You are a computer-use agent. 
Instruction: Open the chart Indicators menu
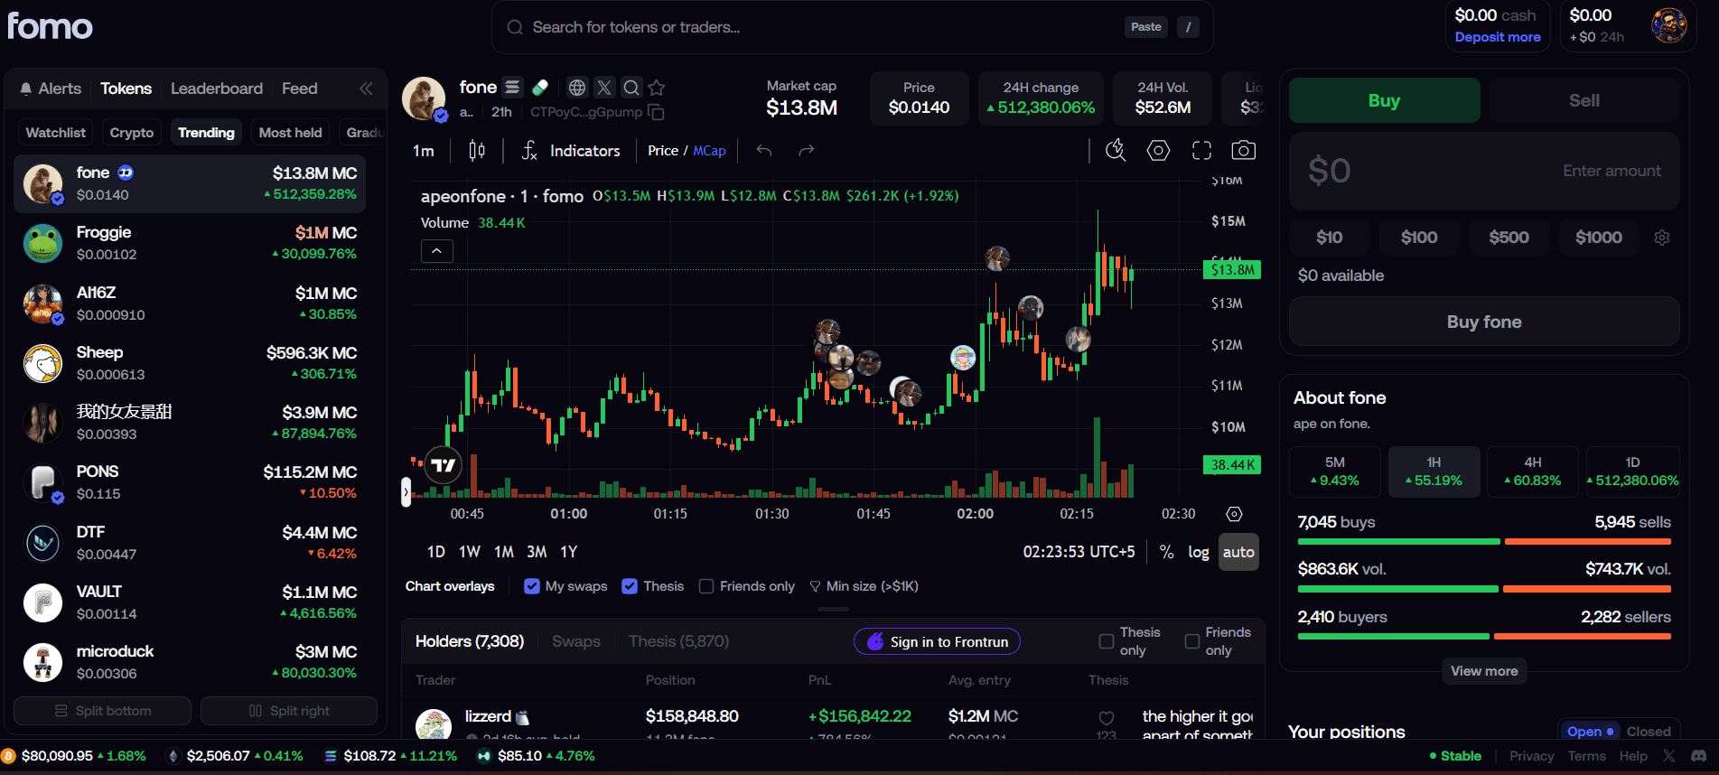point(571,151)
